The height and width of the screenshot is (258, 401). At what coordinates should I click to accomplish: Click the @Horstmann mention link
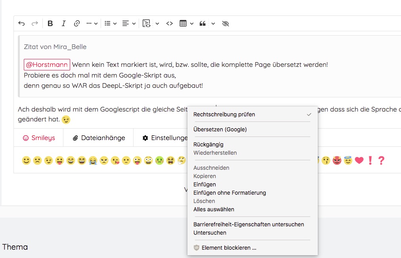point(47,64)
